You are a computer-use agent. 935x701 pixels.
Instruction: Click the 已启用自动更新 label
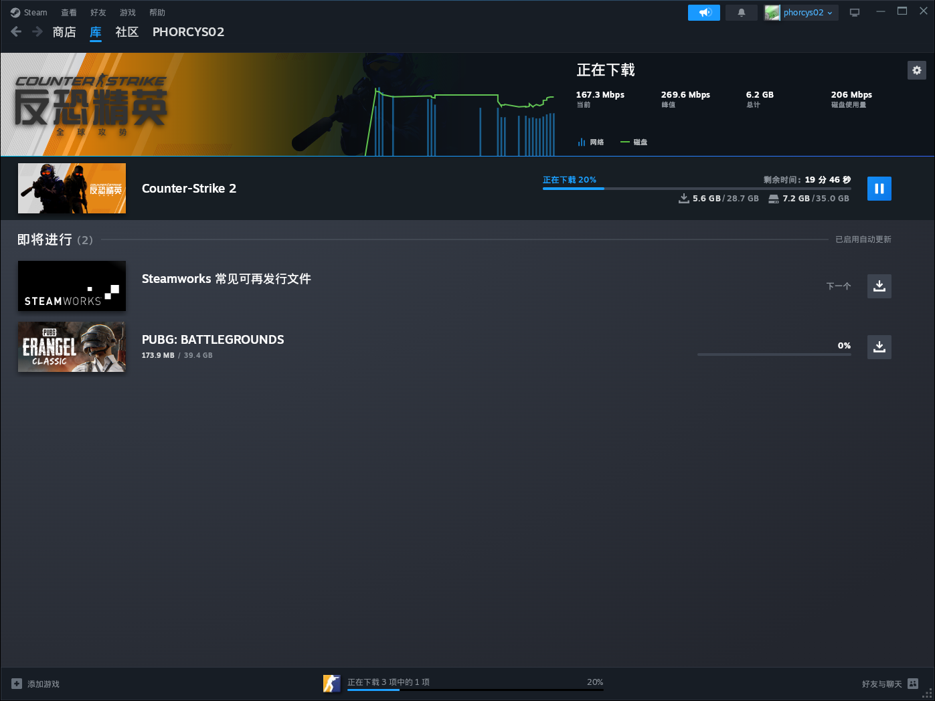click(x=863, y=239)
